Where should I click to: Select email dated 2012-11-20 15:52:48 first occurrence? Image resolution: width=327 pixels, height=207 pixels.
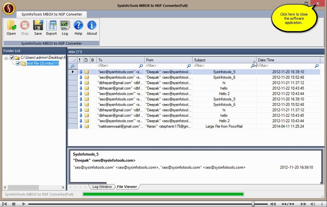[x=194, y=77]
